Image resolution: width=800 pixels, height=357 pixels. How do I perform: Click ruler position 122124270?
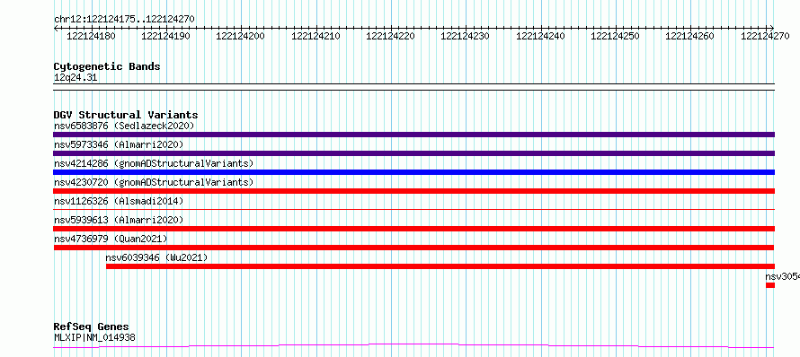[x=765, y=36]
